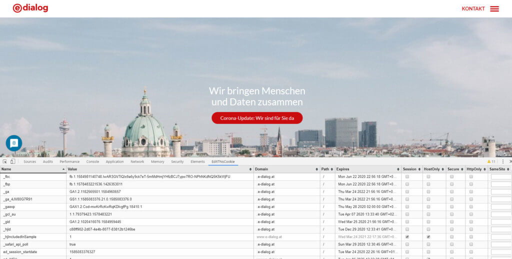Close the DevTools panel
The height and width of the screenshot is (259, 512).
click(510, 161)
